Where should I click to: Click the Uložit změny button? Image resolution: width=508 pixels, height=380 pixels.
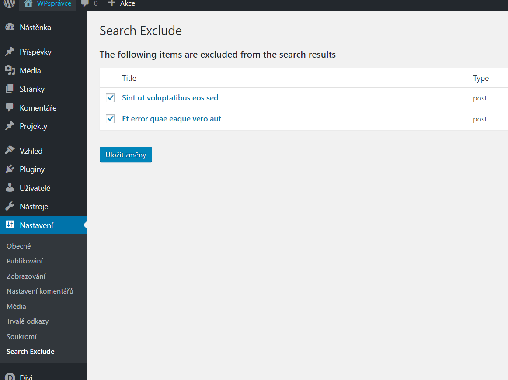tap(126, 155)
